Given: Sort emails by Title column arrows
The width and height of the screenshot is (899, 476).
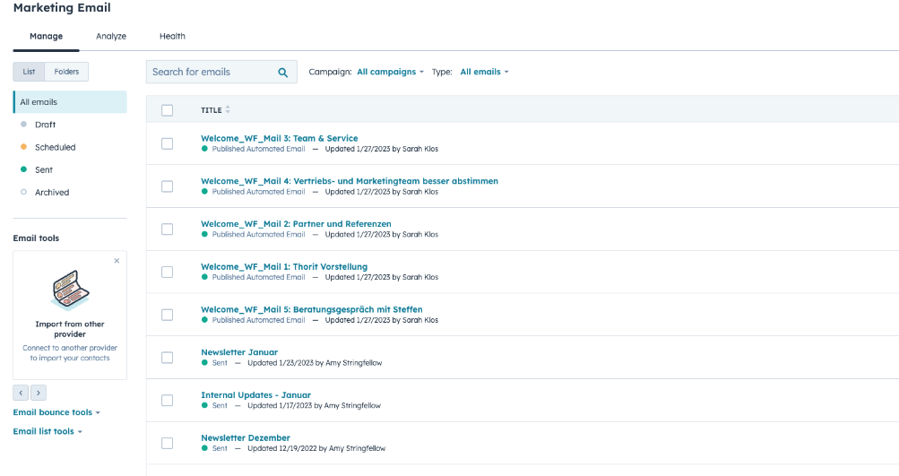Looking at the screenshot, I should click(x=228, y=110).
